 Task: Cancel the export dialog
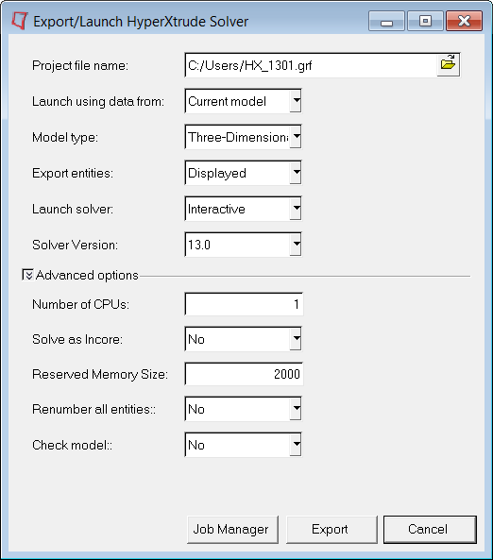coord(430,530)
